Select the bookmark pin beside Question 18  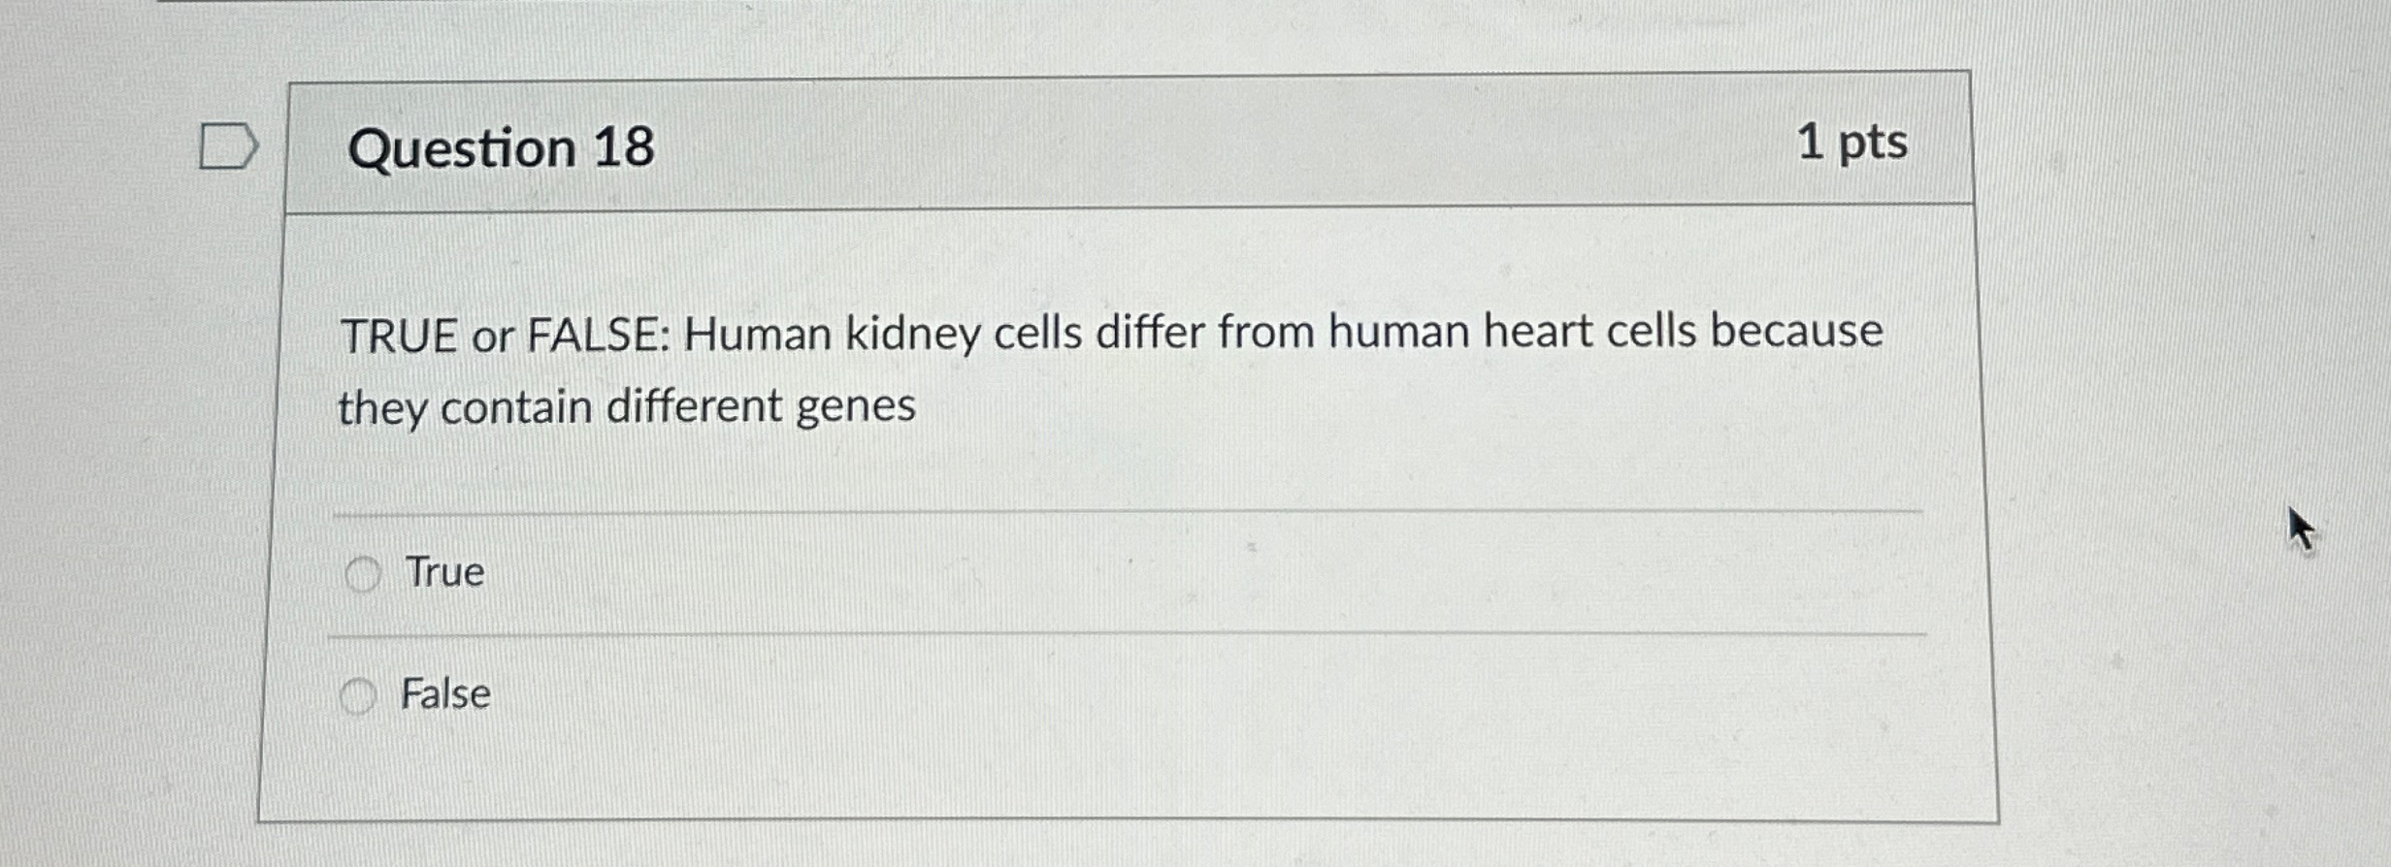point(227,145)
